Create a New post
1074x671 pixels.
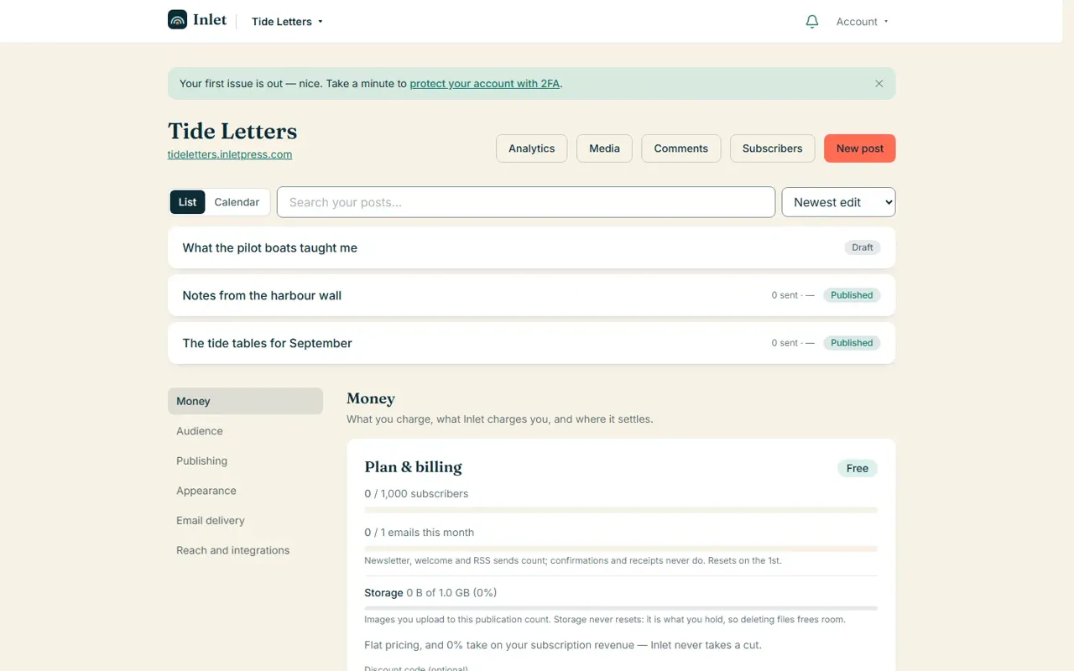click(x=859, y=148)
